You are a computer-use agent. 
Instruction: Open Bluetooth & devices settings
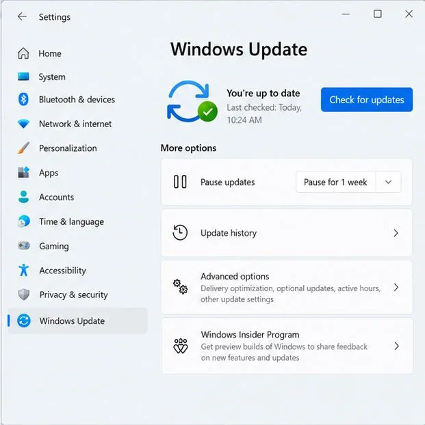77,100
